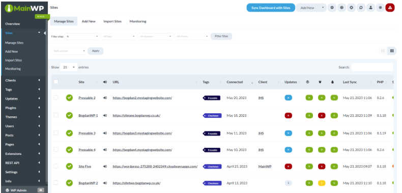Click login arrow icon for Pressable 4
Image resolution: width=402 pixels, height=193 pixels.
105,150
